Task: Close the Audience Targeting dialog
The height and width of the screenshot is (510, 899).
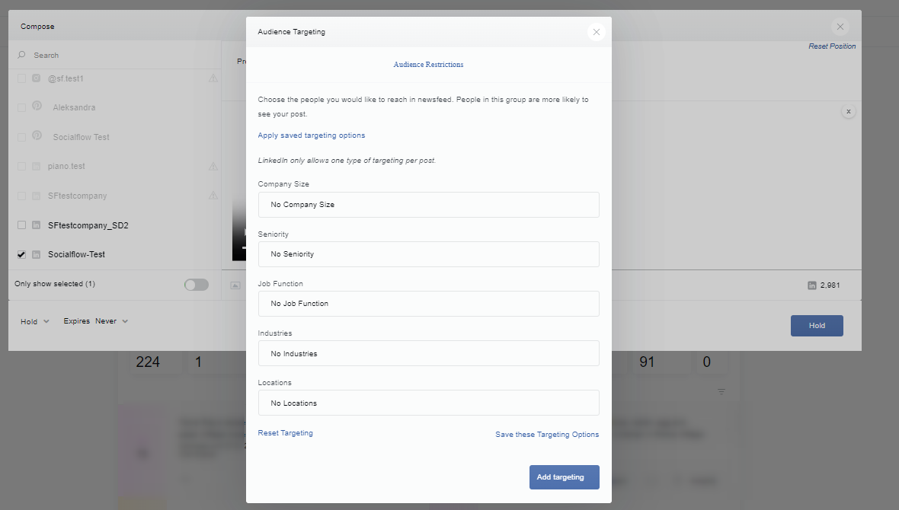Action: (597, 32)
